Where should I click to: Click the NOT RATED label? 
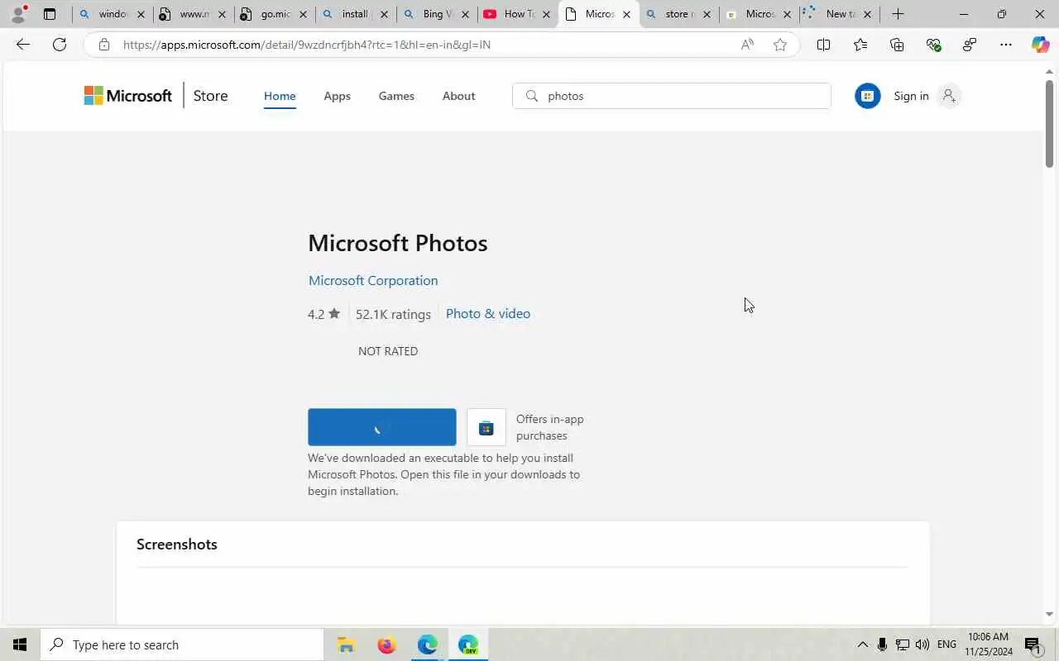point(388,351)
